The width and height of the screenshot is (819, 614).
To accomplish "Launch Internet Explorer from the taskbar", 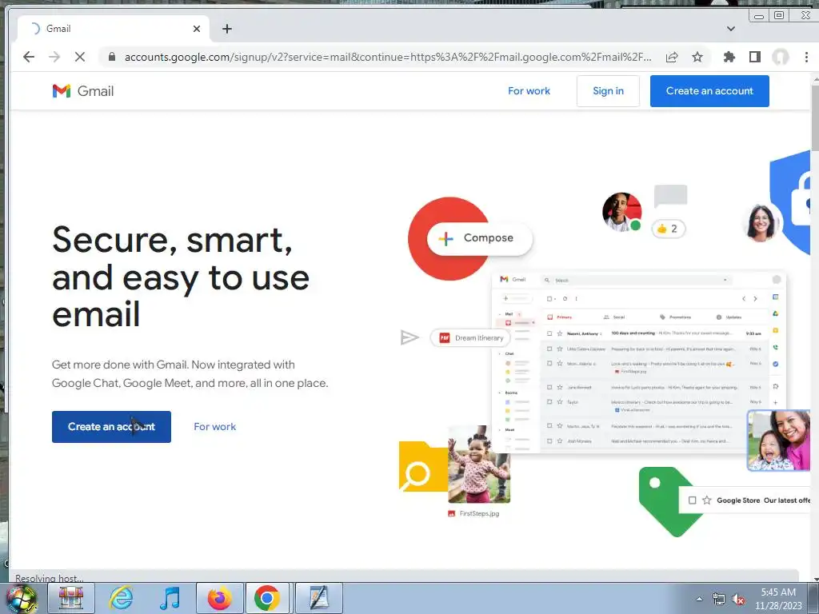I will (122, 598).
